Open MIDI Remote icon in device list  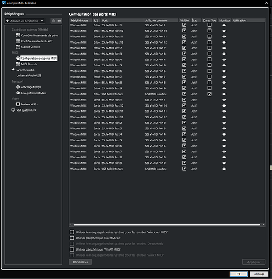click(18, 64)
